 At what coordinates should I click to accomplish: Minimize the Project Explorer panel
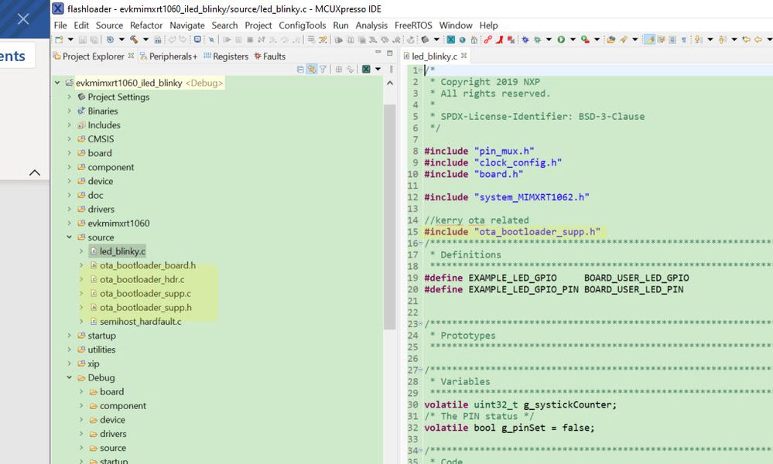(378, 52)
